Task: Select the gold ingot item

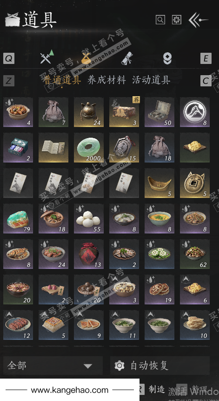Action: [159, 183]
